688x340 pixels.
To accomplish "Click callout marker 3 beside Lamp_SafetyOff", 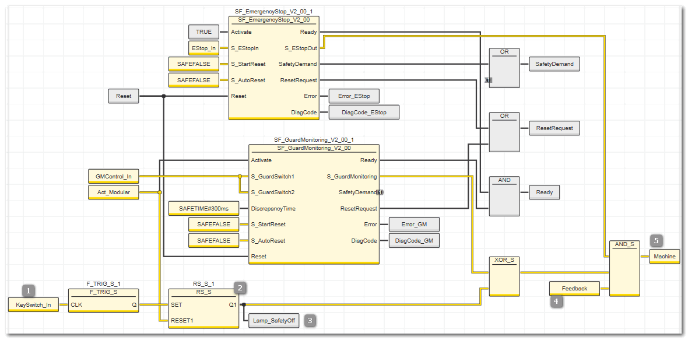I will [x=311, y=320].
